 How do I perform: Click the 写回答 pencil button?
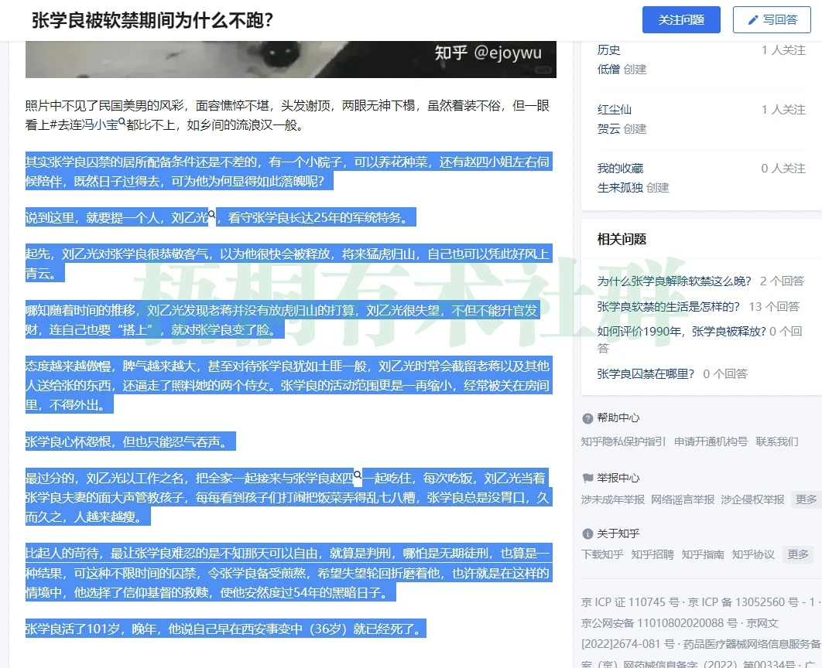click(771, 20)
